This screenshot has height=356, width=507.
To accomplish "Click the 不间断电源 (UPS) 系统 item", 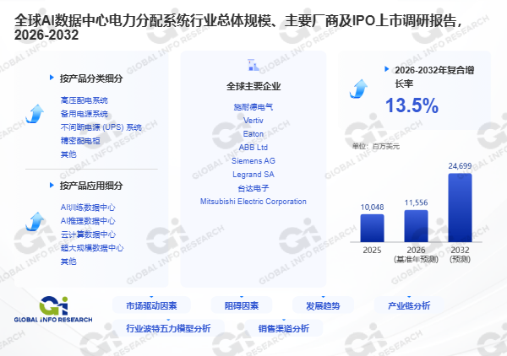I will [x=101, y=127].
